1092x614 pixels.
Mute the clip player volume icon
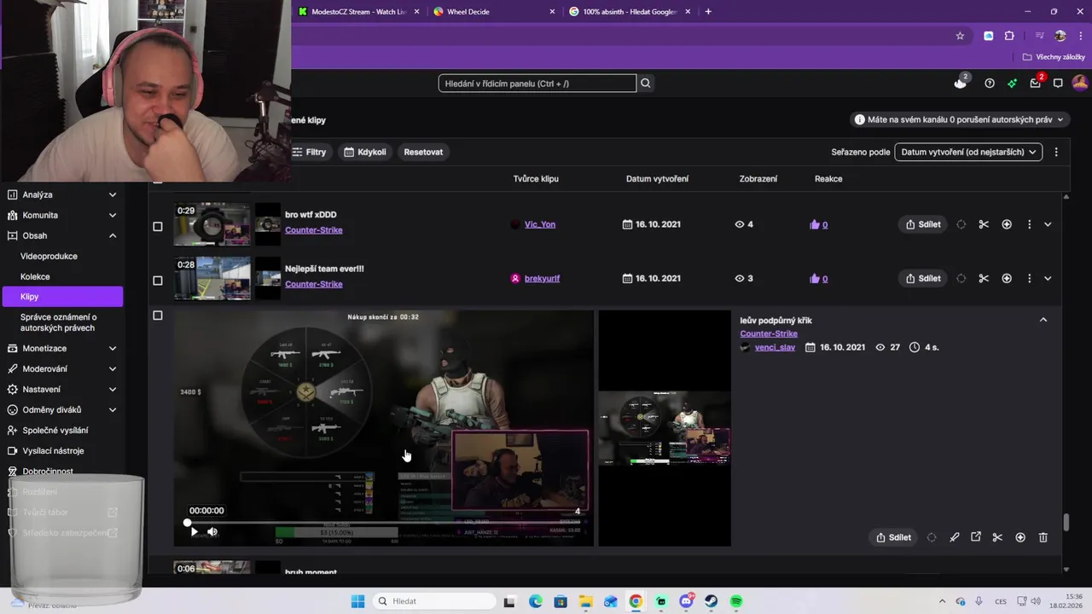coord(212,531)
